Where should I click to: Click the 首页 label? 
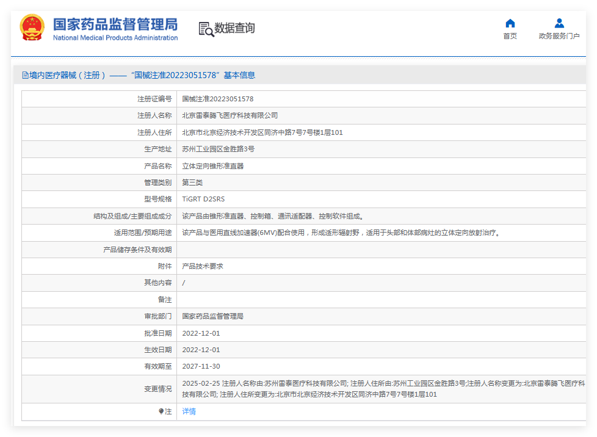point(510,36)
